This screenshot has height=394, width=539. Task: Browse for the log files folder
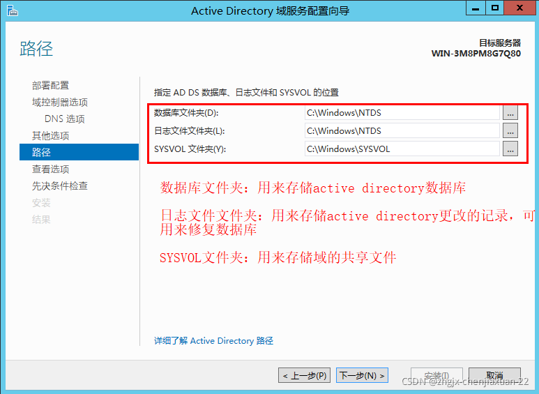point(510,130)
